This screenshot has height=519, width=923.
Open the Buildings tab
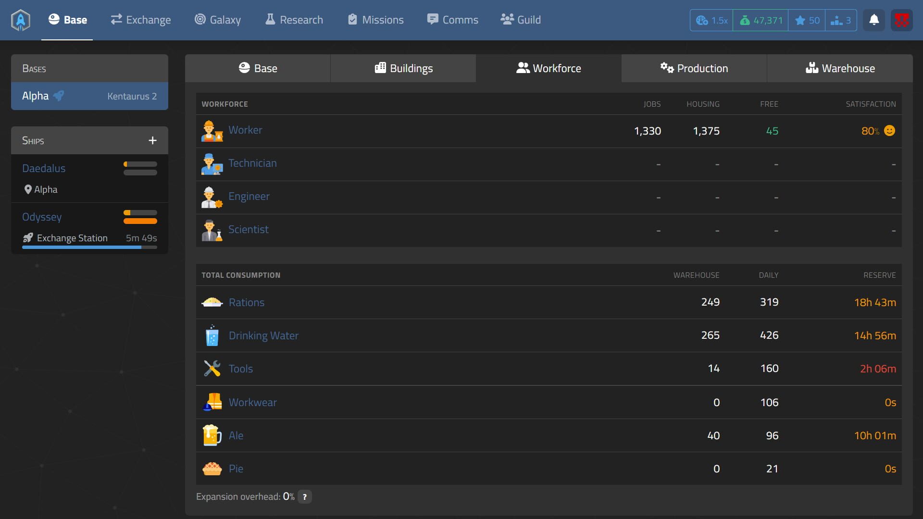pyautogui.click(x=403, y=68)
